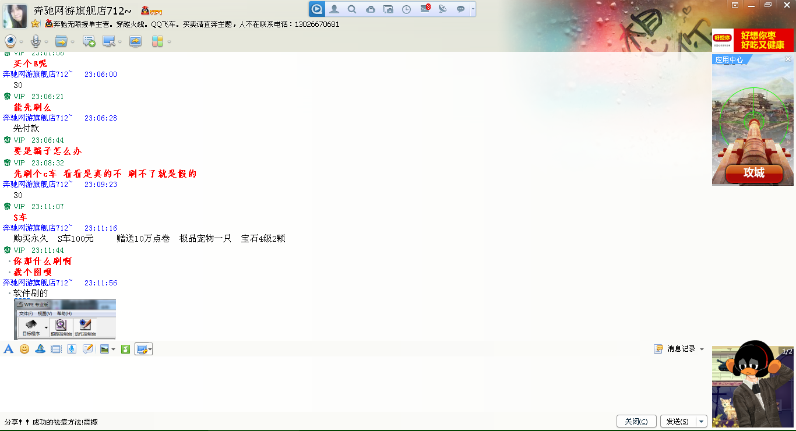Create a discussion group with chat-plus icon
The height and width of the screenshot is (431, 796).
[x=89, y=41]
